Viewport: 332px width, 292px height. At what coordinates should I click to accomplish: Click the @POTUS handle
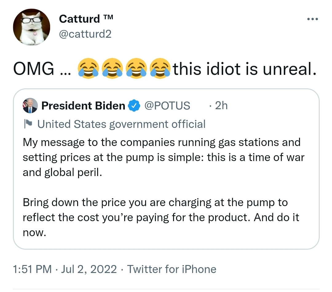point(167,106)
